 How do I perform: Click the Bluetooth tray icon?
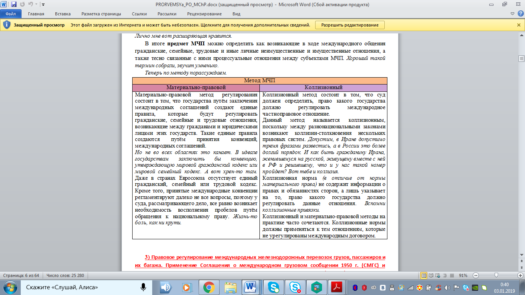click(356, 287)
